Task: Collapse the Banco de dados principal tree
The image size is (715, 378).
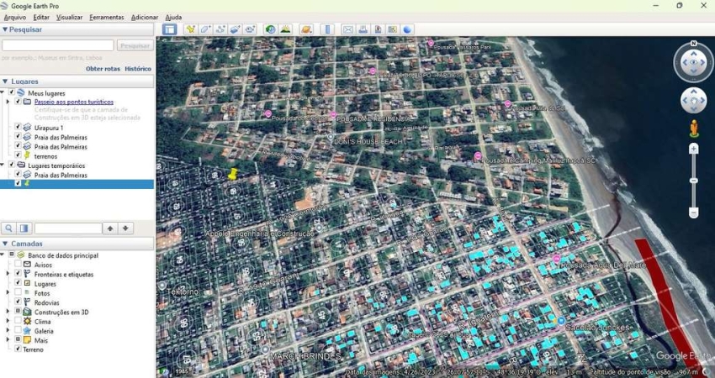Action: [3, 255]
